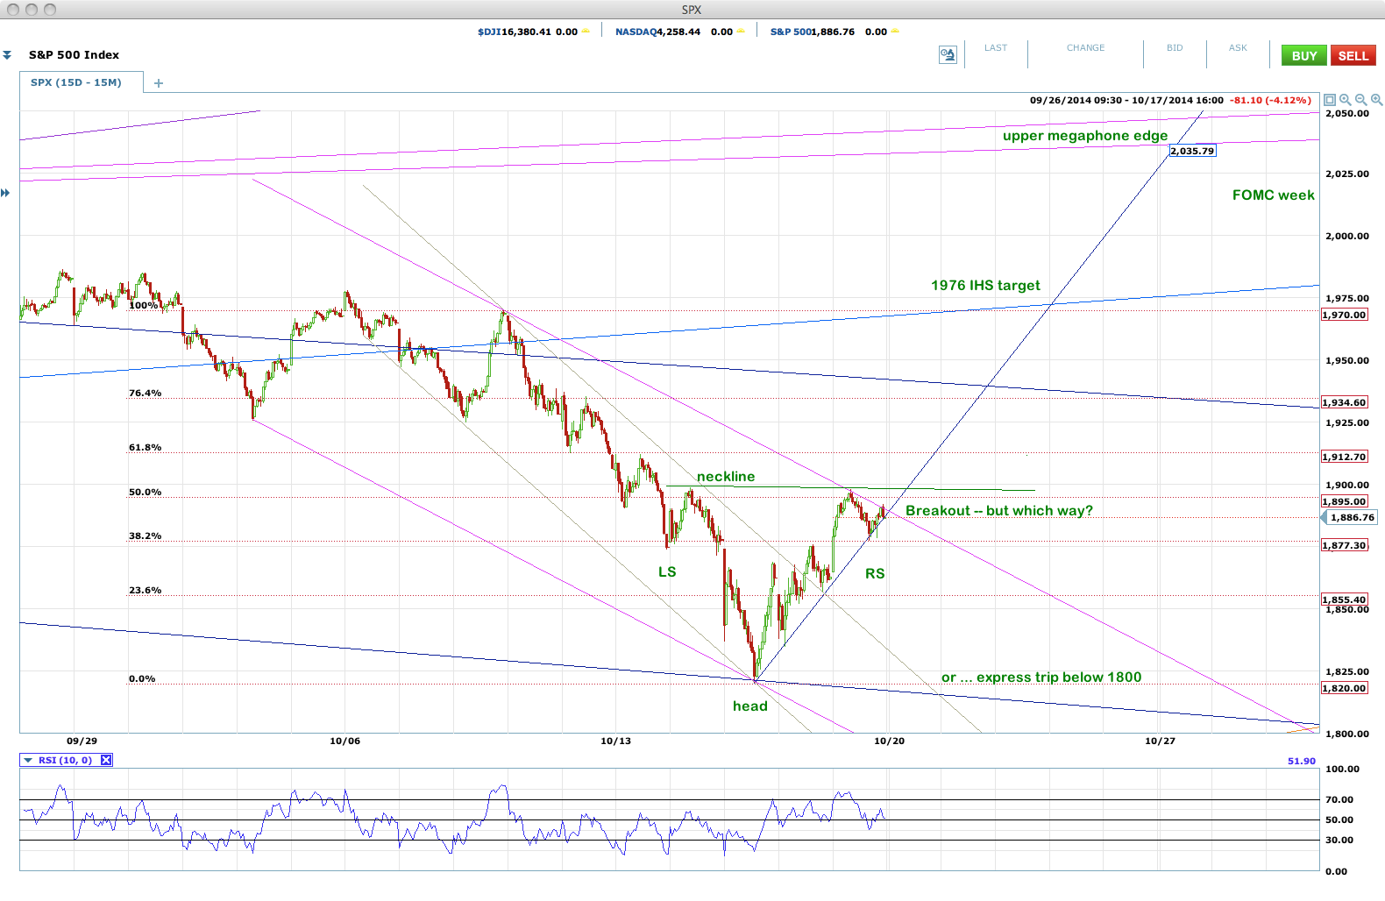Click the 1,970.00 Fibonacci price level label
This screenshot has width=1385, height=901.
[x=1344, y=315]
